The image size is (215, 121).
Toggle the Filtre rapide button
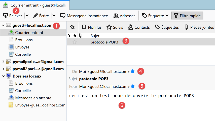(187, 16)
